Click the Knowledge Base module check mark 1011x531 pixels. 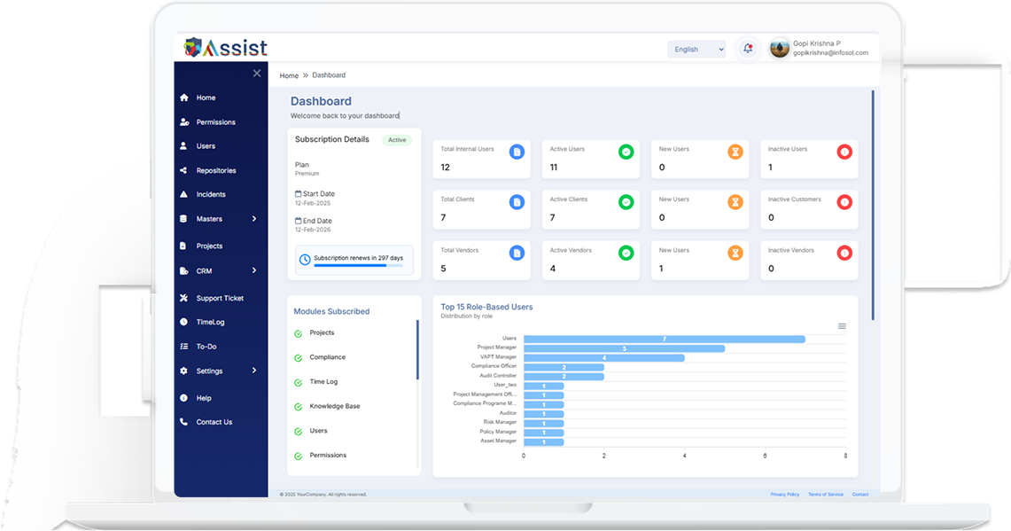point(298,407)
